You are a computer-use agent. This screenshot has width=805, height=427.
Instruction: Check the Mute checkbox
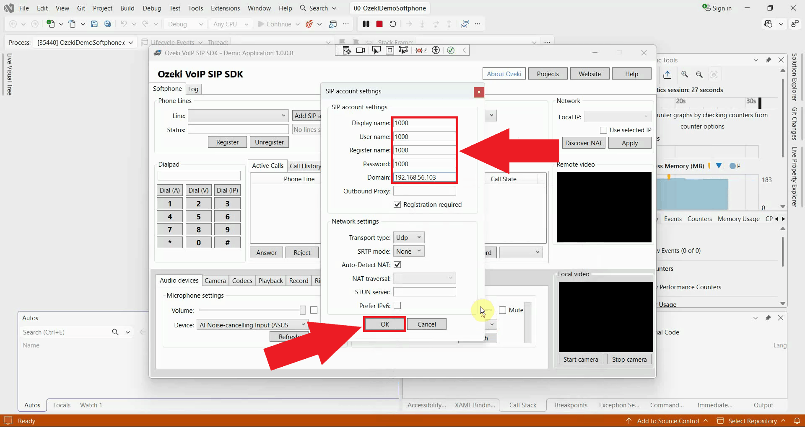coord(503,310)
